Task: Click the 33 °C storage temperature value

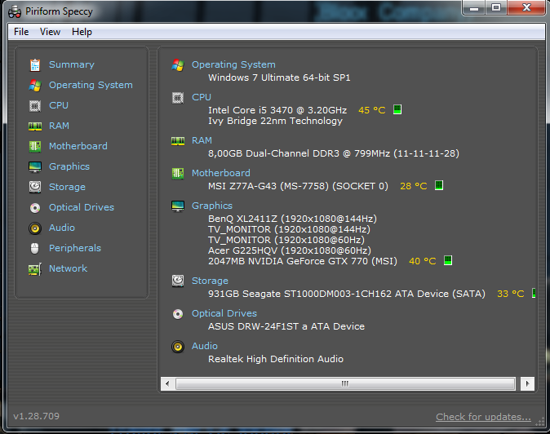Action: click(x=510, y=294)
